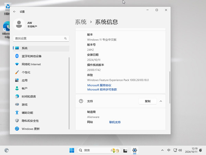Select Windows 11 专业中文版 edition text

pyautogui.click(x=102, y=40)
